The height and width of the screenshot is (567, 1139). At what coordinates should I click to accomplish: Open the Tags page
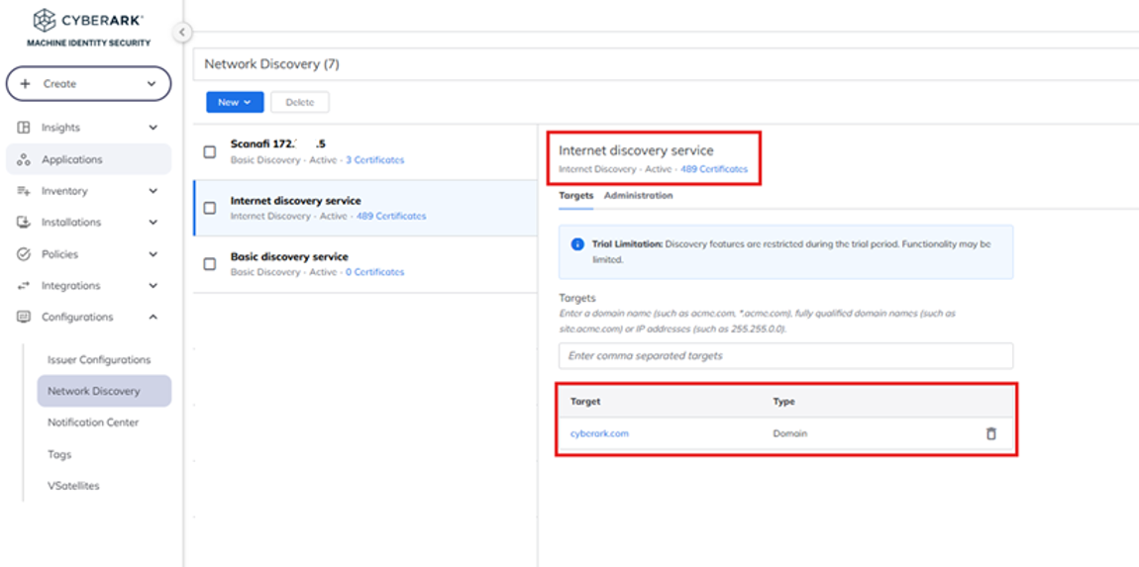tap(59, 454)
